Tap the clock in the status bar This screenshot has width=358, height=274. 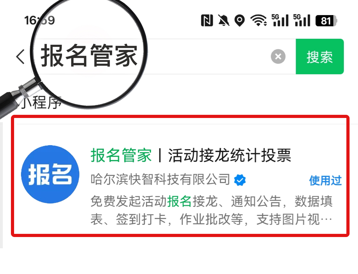pos(39,20)
